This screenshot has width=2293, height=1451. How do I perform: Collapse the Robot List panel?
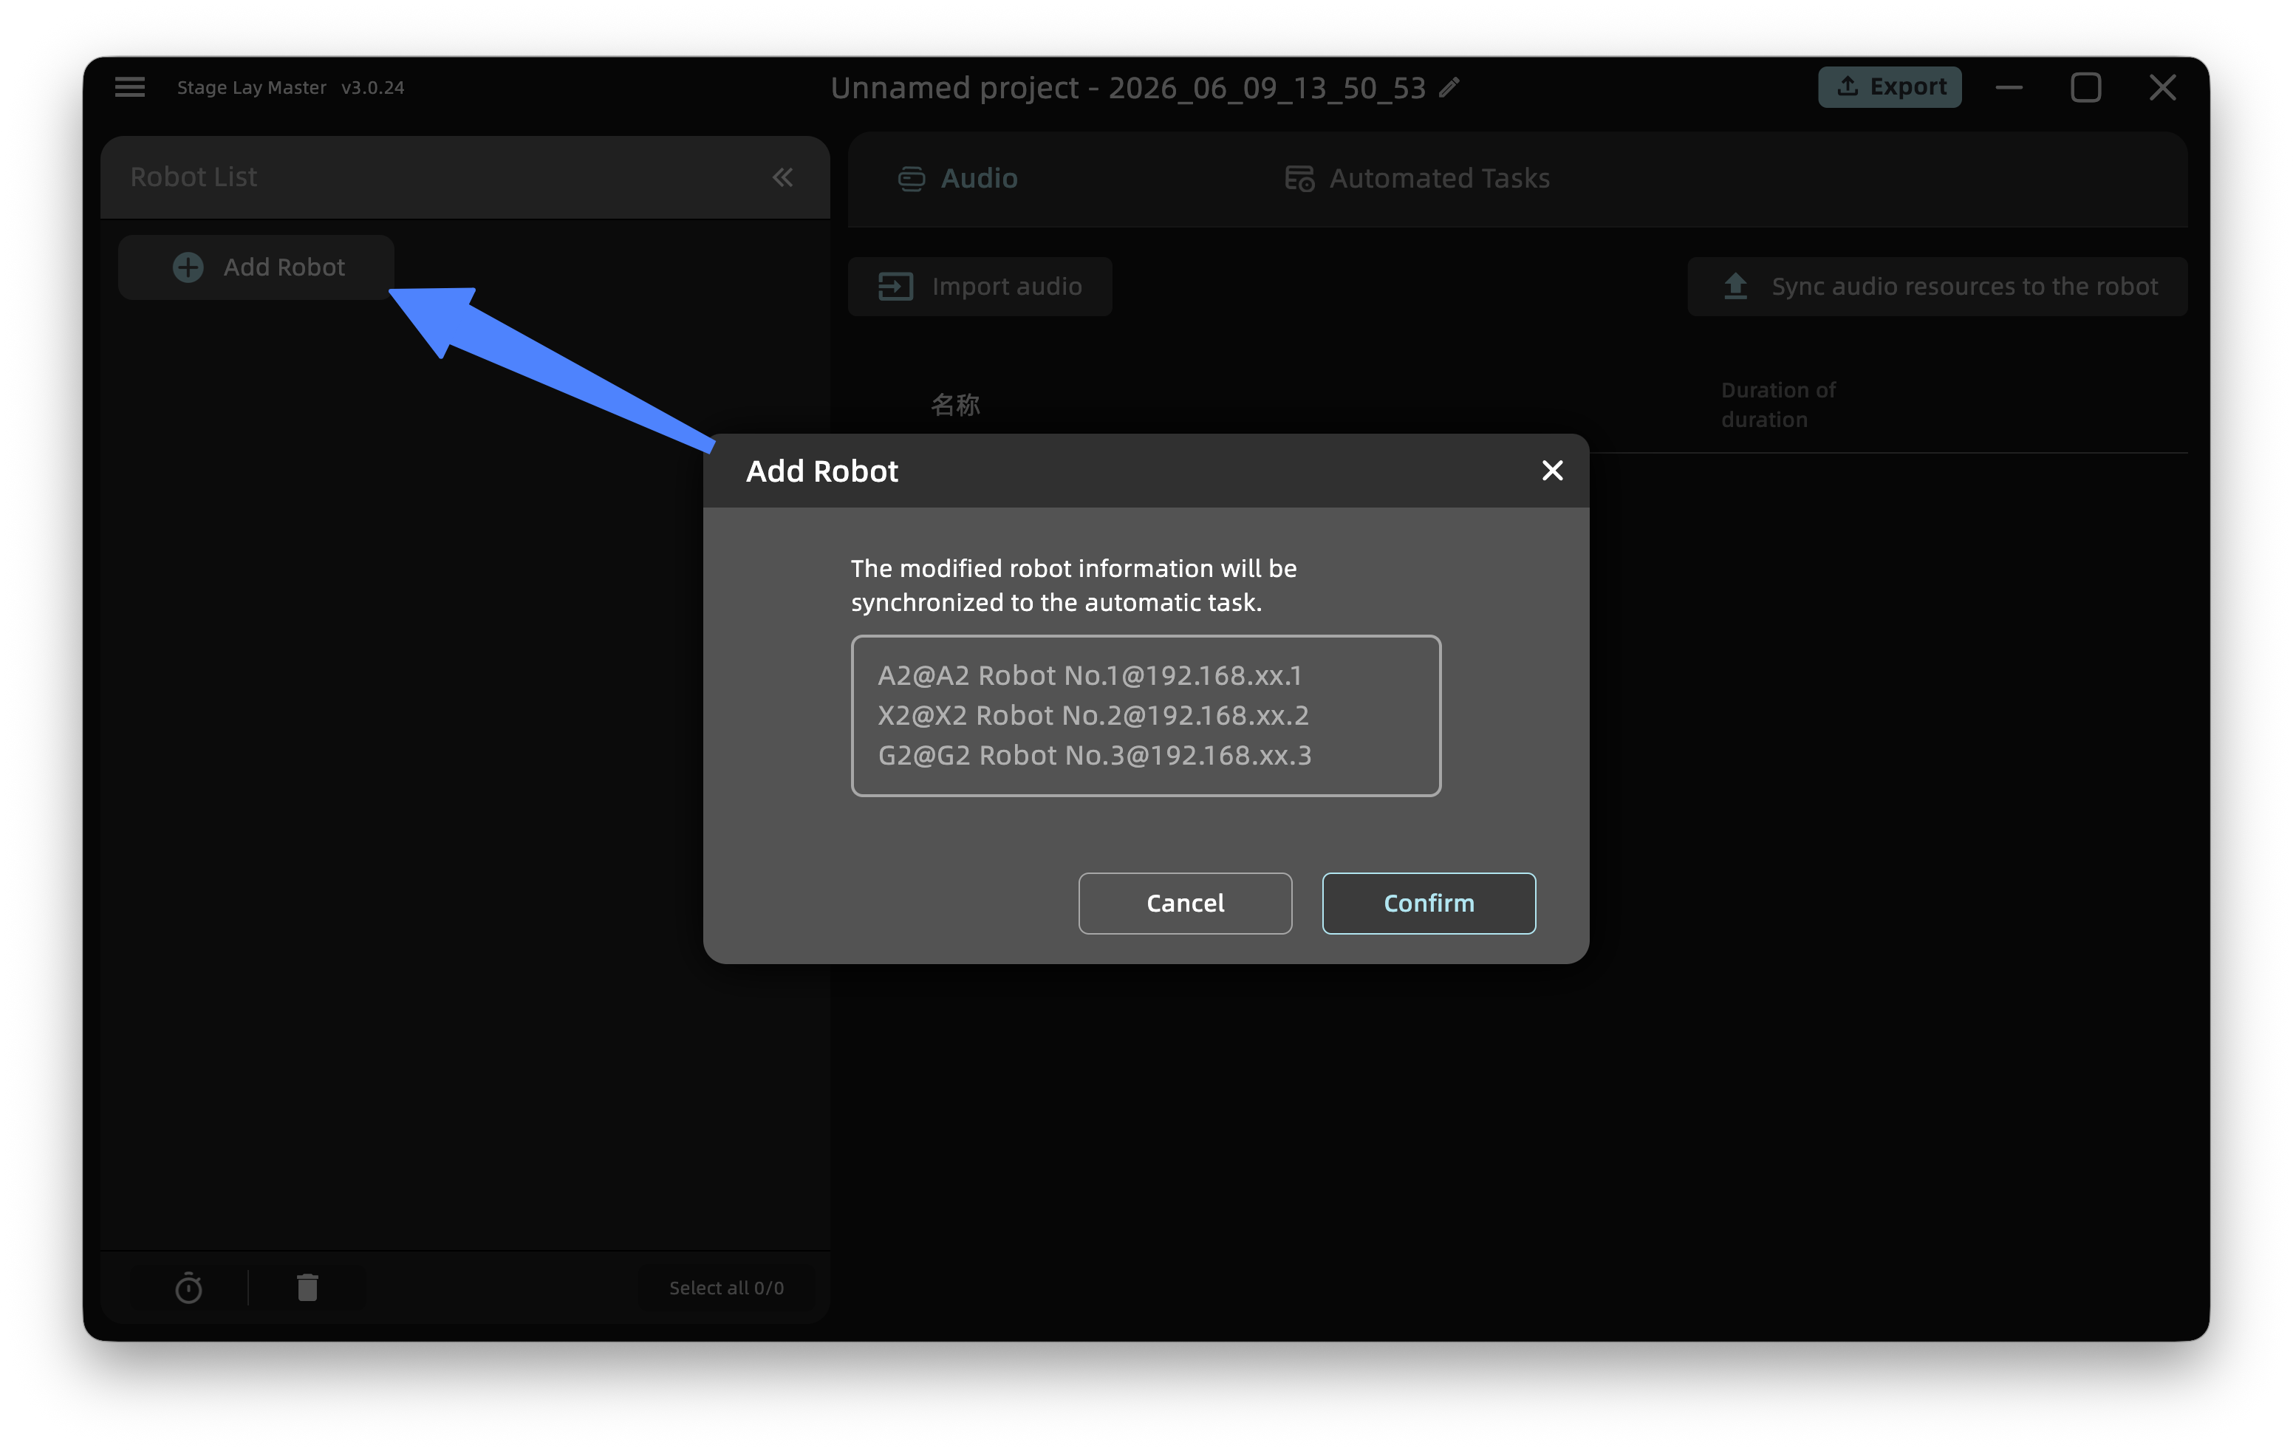point(783,177)
